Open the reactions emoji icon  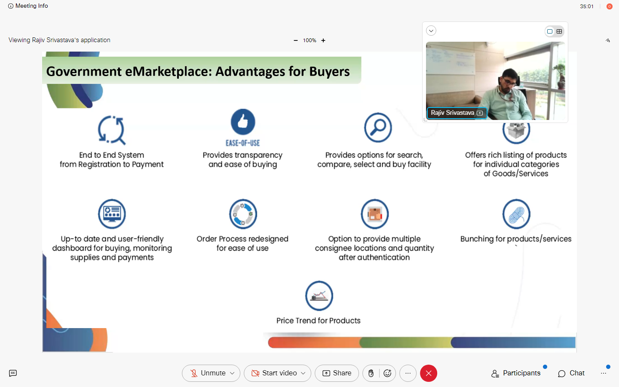click(388, 373)
